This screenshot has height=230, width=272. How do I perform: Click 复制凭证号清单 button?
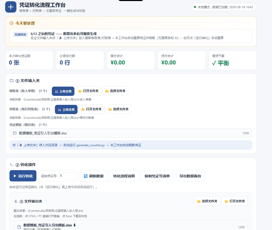pyautogui.click(x=157, y=176)
